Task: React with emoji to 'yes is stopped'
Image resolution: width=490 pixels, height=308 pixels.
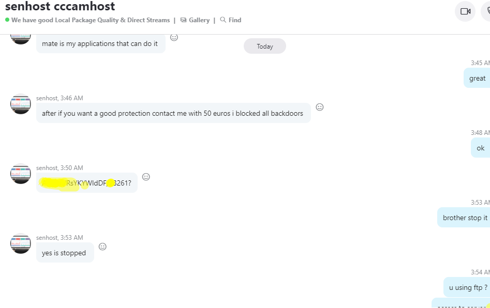Action: pos(102,247)
